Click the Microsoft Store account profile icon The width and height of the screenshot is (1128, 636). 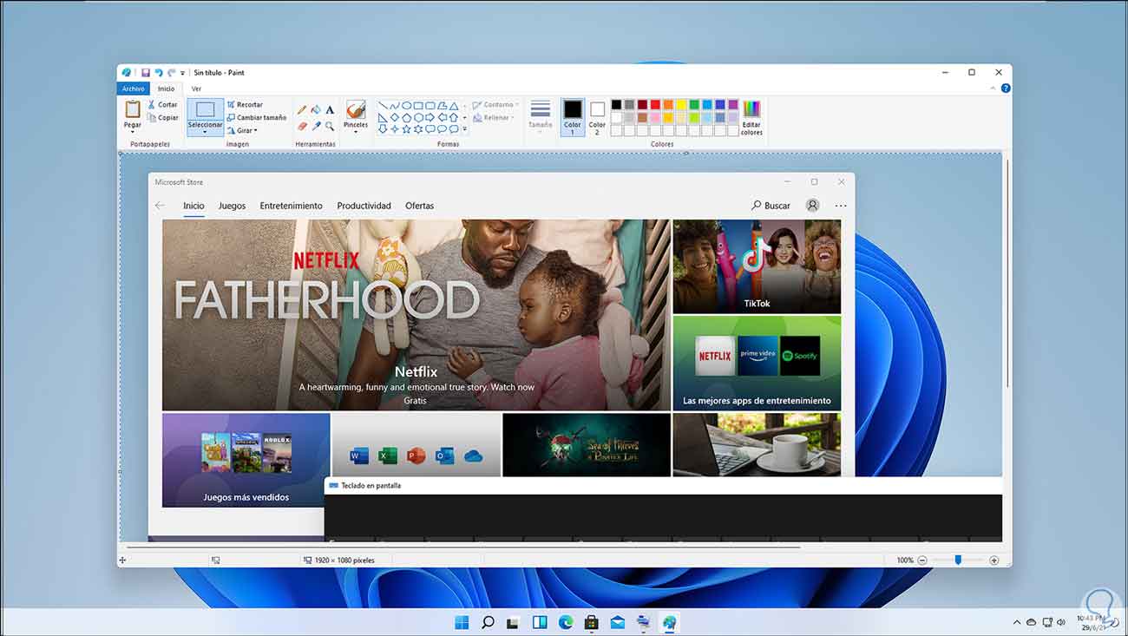click(x=812, y=206)
